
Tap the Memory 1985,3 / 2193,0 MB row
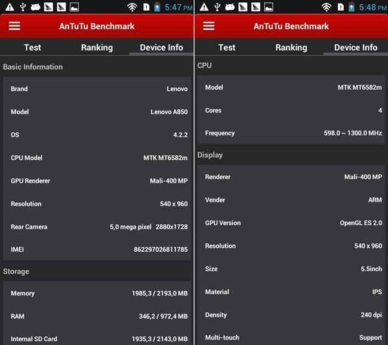[97, 293]
